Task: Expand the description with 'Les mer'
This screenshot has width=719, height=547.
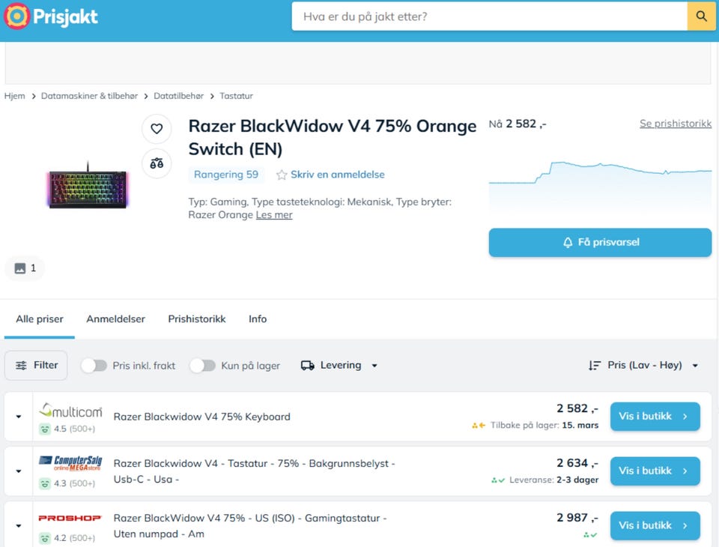Action: click(x=274, y=215)
